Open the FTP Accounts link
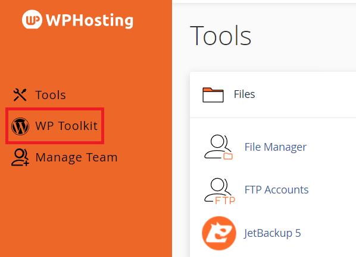Image resolution: width=356 pixels, height=257 pixels. click(277, 190)
